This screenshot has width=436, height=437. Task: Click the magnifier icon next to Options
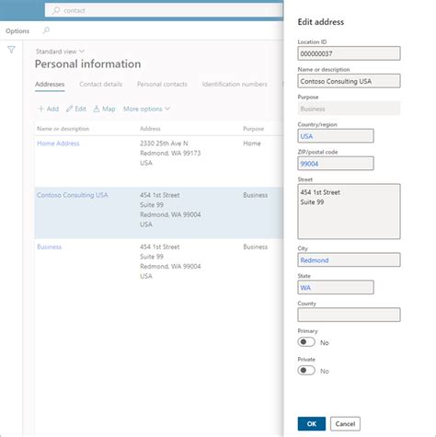point(46,30)
